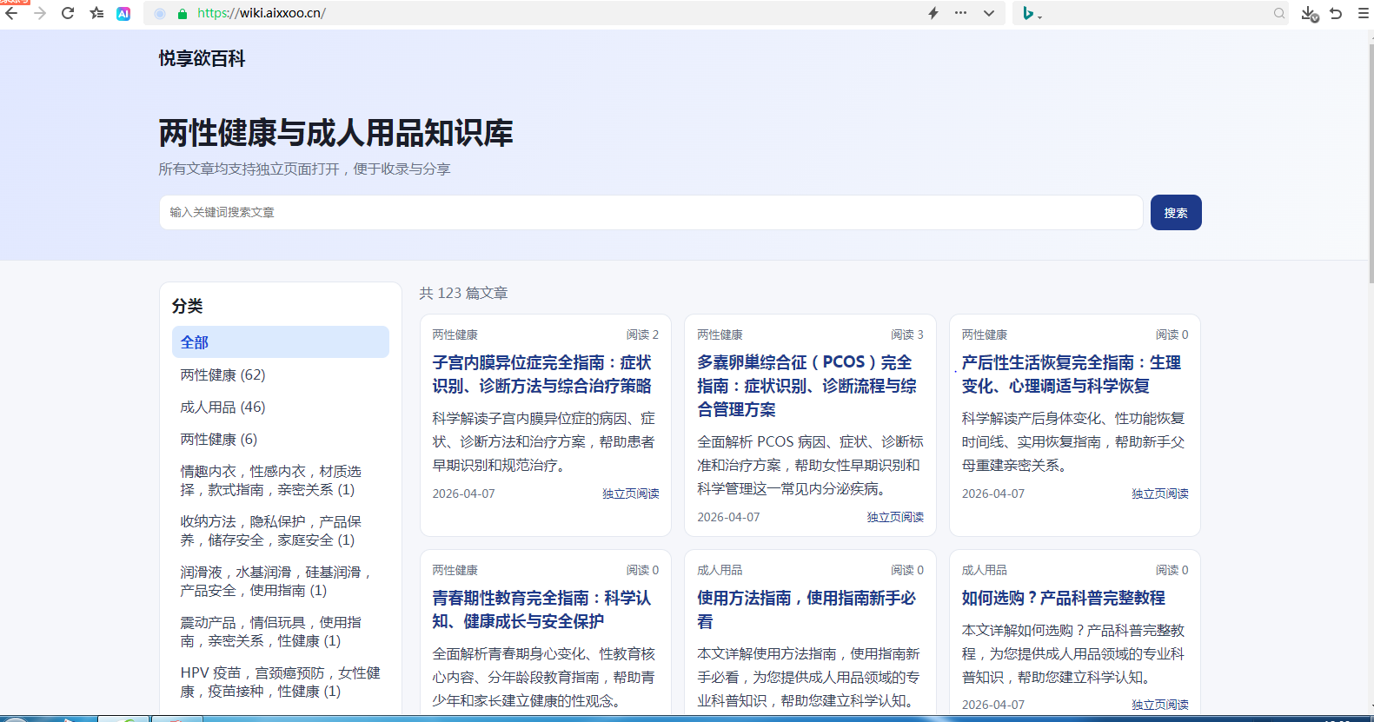This screenshot has height=722, width=1374.
Task: Open the favorites star list icon
Action: [96, 13]
